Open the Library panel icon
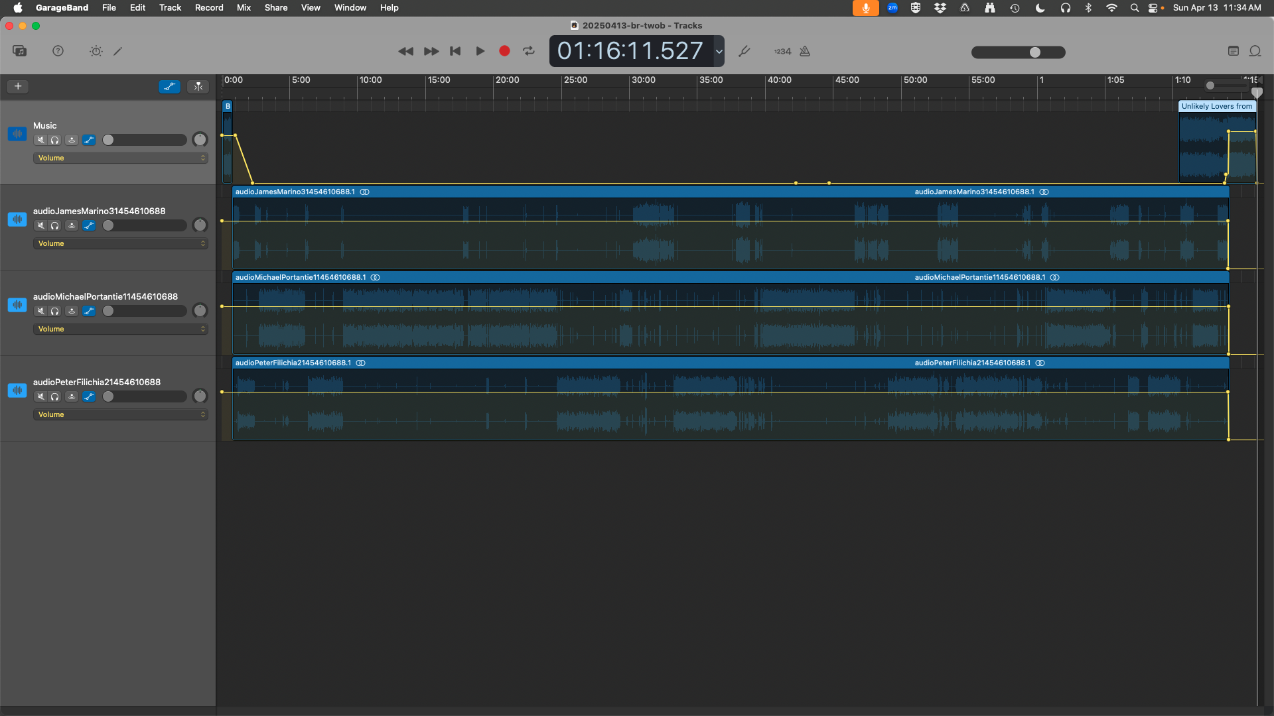 20,51
